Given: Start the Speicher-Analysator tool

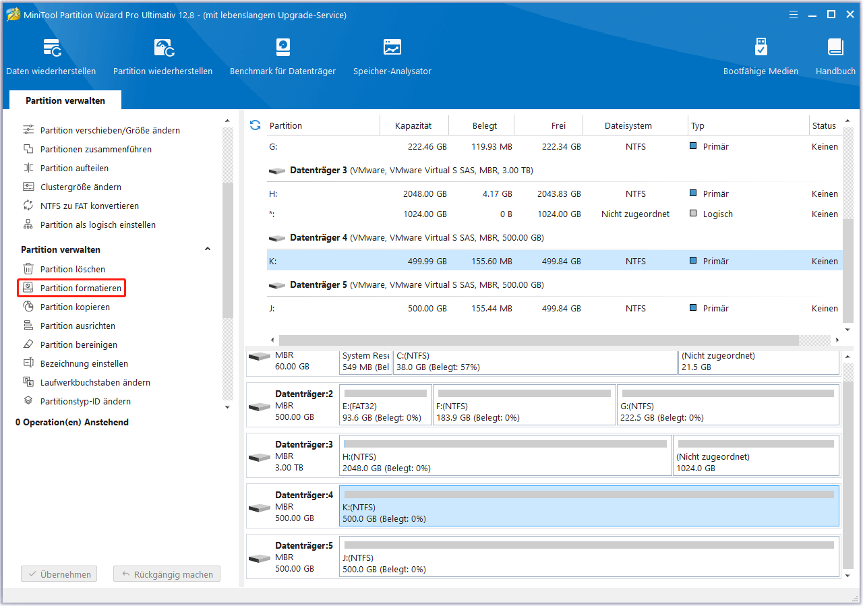Looking at the screenshot, I should (392, 57).
